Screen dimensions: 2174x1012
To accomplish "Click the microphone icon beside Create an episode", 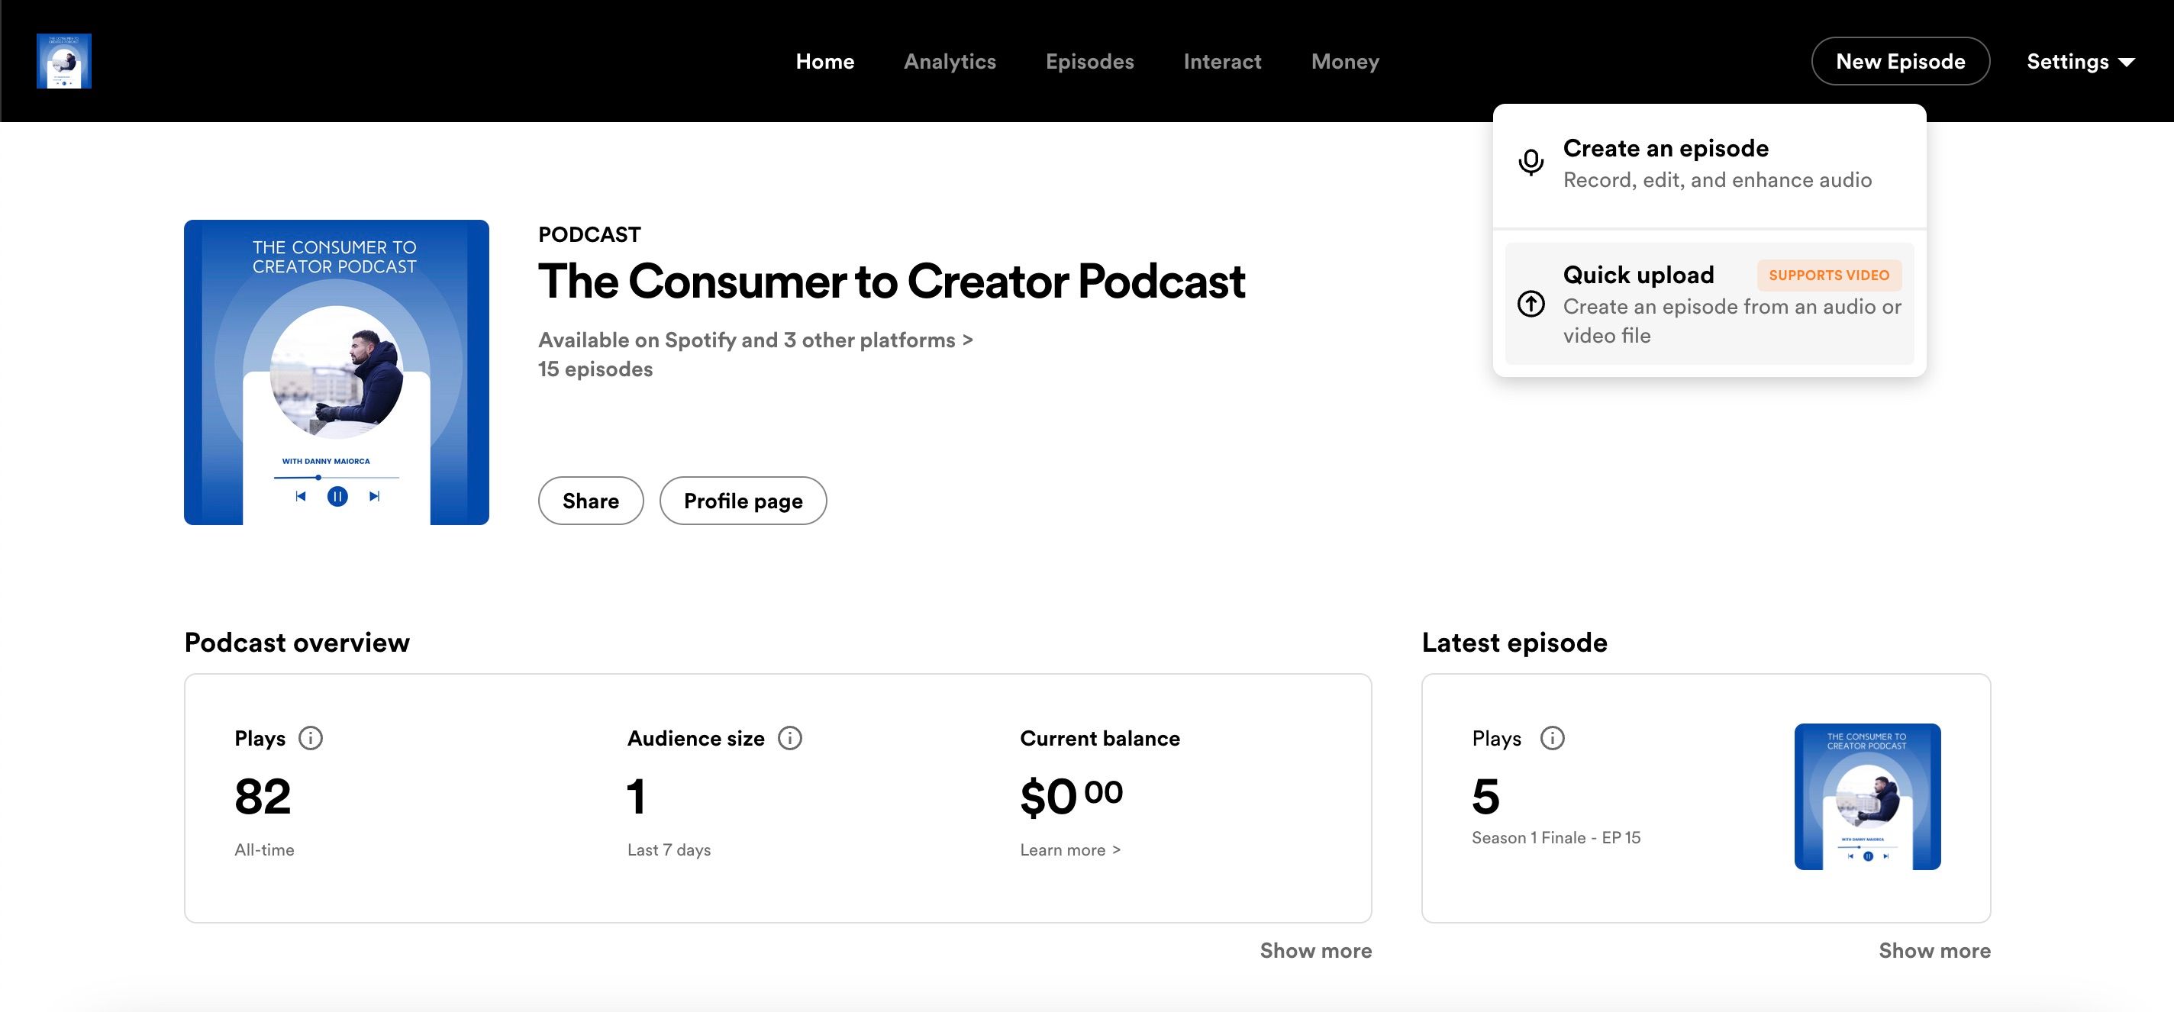I will tap(1532, 163).
